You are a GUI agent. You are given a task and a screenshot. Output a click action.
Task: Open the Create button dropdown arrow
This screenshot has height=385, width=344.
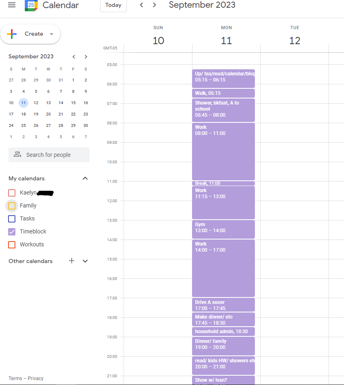click(x=51, y=34)
